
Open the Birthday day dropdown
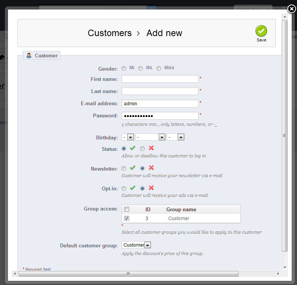[128, 137]
